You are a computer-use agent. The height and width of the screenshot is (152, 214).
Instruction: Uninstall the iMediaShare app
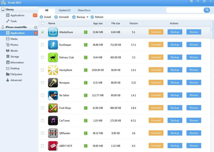click(x=156, y=32)
